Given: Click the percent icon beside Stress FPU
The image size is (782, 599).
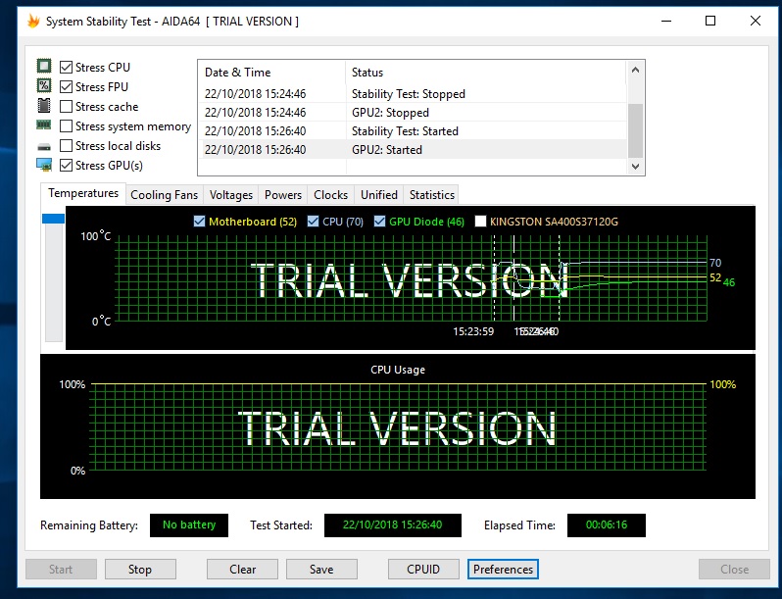Looking at the screenshot, I should pyautogui.click(x=44, y=86).
